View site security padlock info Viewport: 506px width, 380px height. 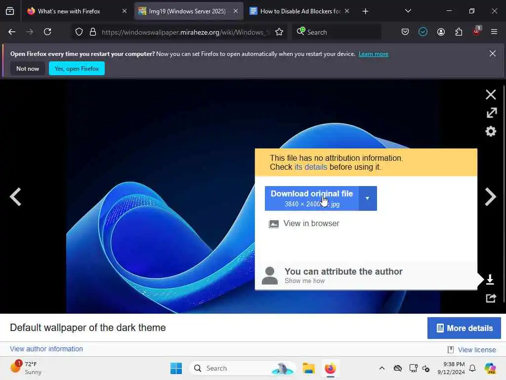click(93, 32)
